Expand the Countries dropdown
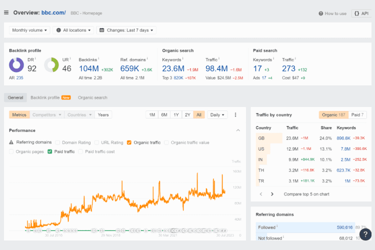The image size is (375, 250). pyautogui.click(x=79, y=115)
